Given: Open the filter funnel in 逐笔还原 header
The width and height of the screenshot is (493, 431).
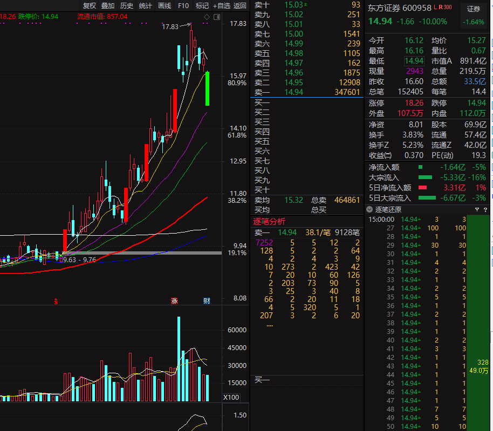Looking at the screenshot, I should pyautogui.click(x=477, y=209).
